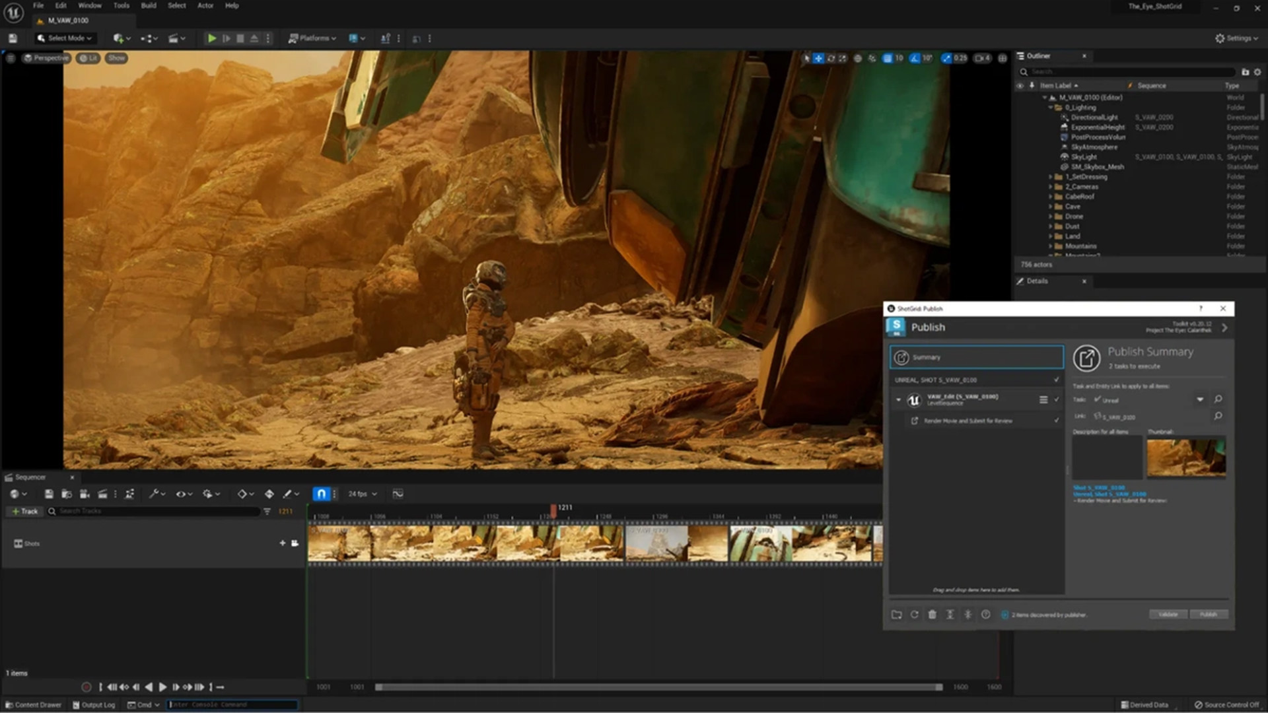Screen dimensions: 1268x713
Task: Click the save icon in the Sequencer toolbar
Action: [x=48, y=494]
